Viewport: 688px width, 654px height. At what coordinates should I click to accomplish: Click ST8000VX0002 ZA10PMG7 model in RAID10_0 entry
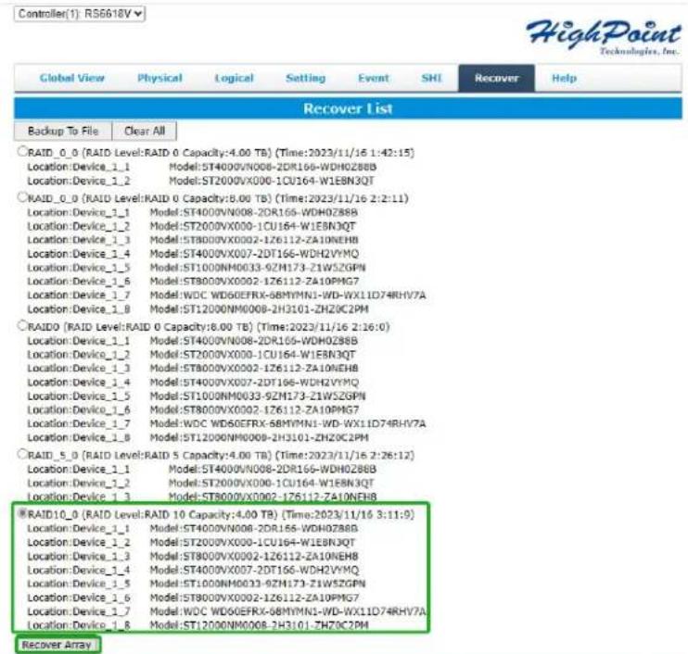pyautogui.click(x=254, y=597)
